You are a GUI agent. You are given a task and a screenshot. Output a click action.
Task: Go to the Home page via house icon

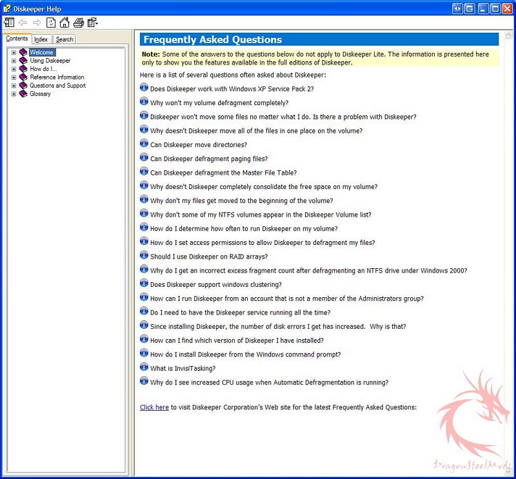64,23
